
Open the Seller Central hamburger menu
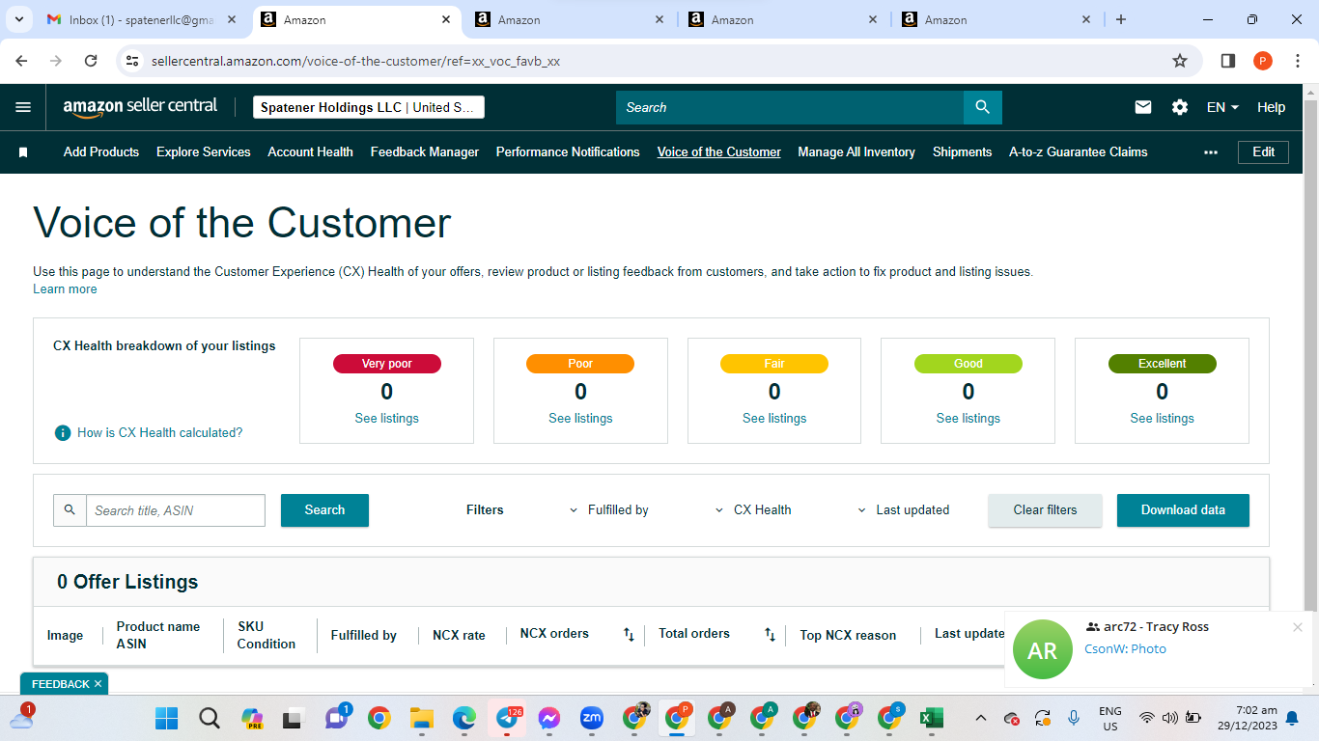coord(23,107)
